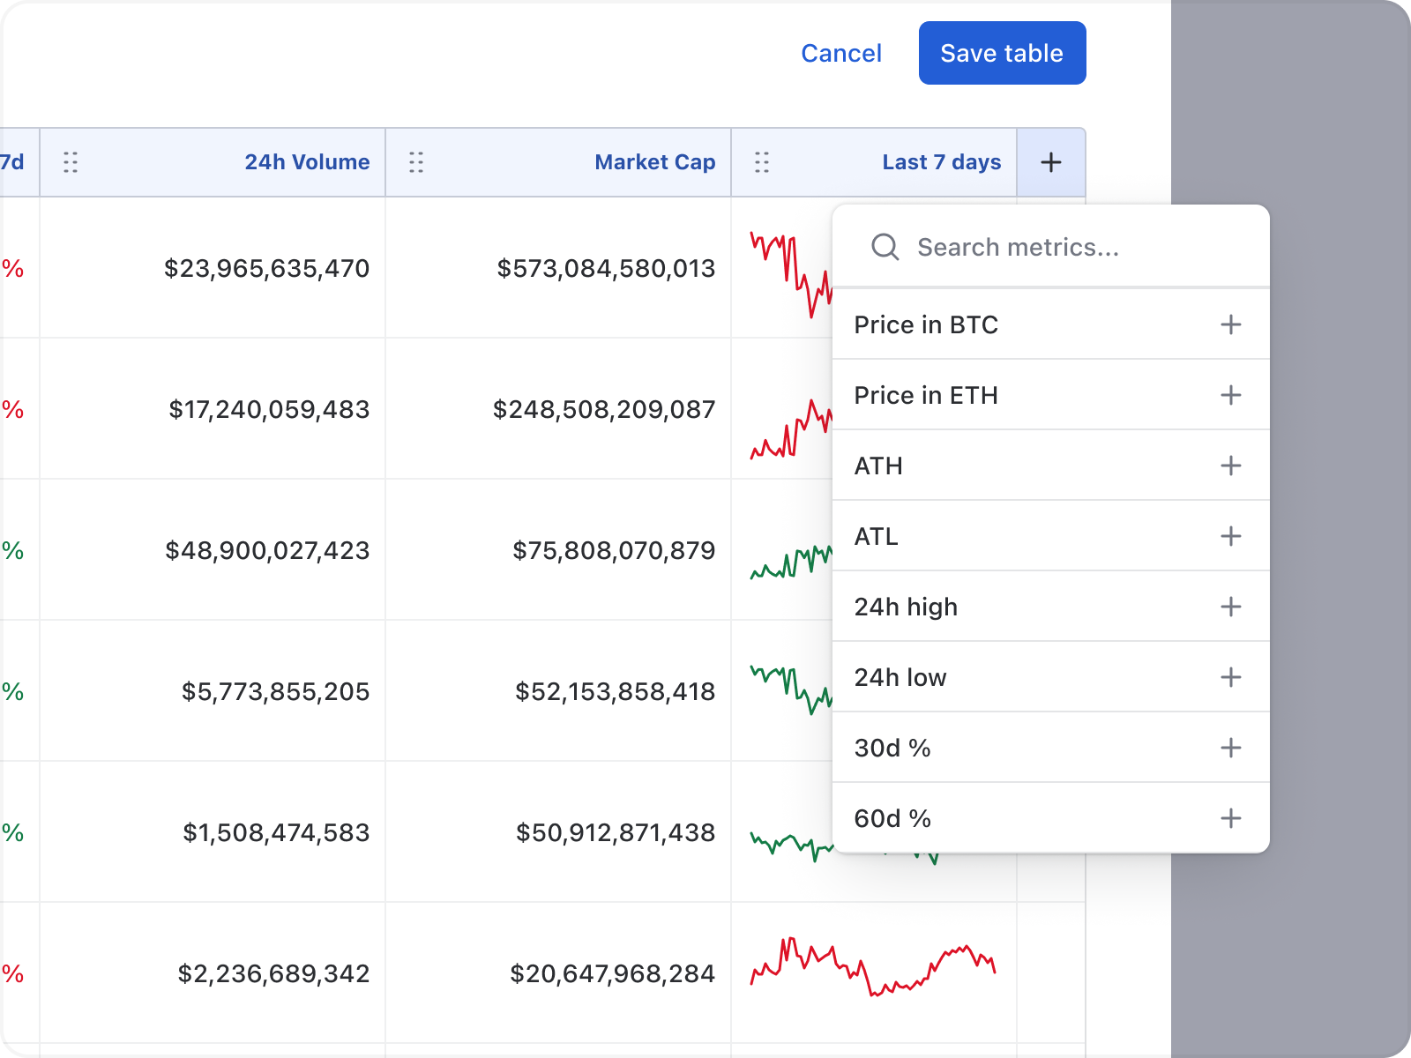Select the Market Cap column header
The height and width of the screenshot is (1058, 1411).
pyautogui.click(x=654, y=162)
